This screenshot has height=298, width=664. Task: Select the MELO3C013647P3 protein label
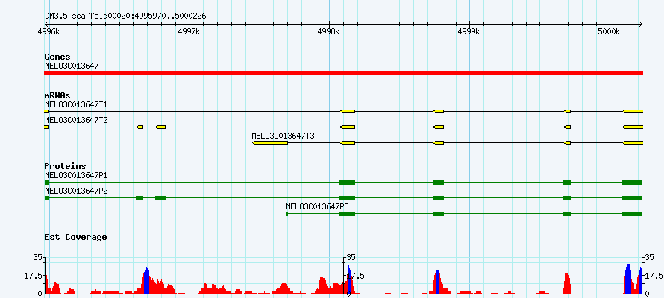pyautogui.click(x=317, y=206)
